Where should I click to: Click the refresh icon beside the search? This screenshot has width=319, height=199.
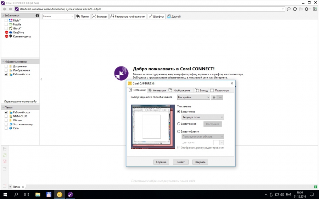295,9
